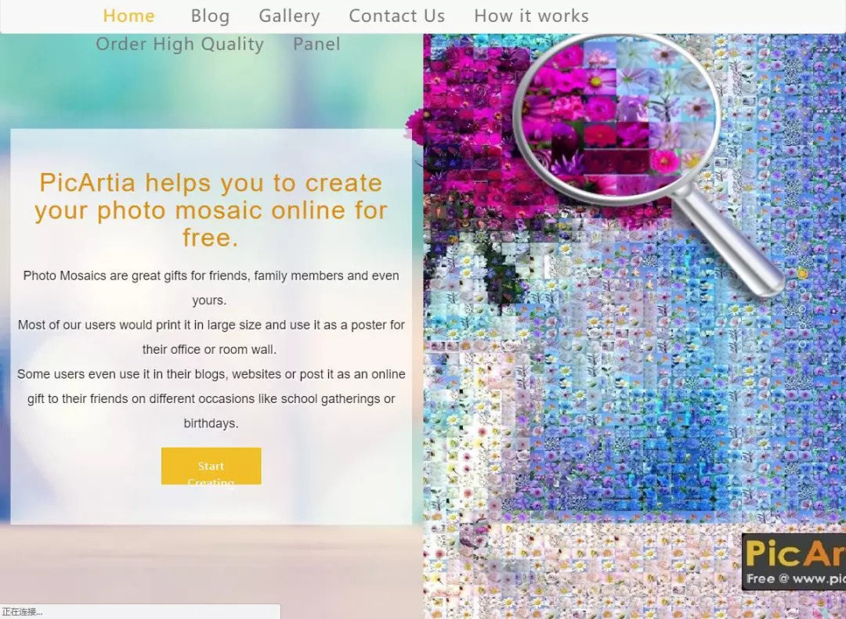
Task: Go to the Blog page
Action: click(x=210, y=16)
